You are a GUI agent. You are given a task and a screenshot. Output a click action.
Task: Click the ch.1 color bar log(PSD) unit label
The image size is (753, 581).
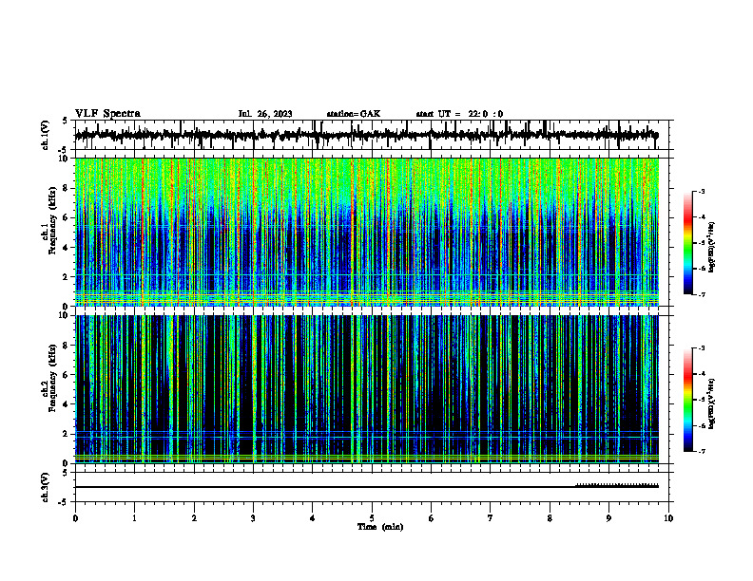tap(712, 248)
